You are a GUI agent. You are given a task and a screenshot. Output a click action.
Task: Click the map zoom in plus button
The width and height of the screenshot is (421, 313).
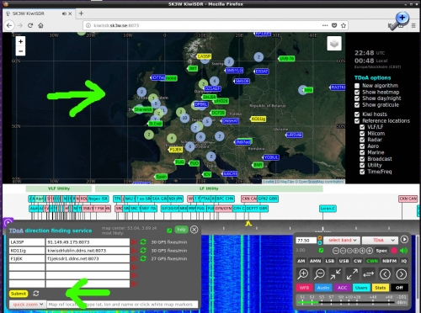(20, 41)
